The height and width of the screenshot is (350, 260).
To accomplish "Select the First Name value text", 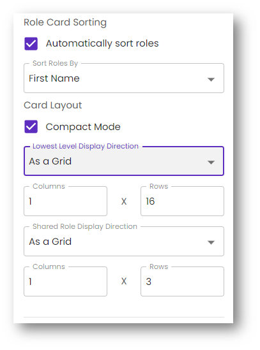I will pyautogui.click(x=54, y=78).
